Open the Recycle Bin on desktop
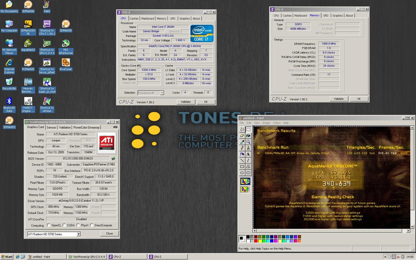Image resolution: width=416 pixels, height=260 pixels. click(9, 84)
